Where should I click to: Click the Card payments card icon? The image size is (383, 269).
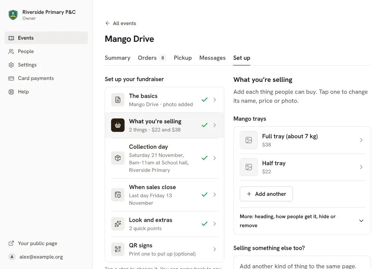(x=11, y=78)
